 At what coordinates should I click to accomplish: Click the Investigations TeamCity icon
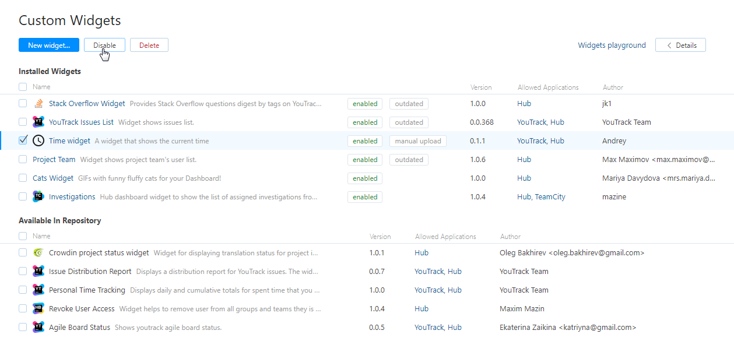coord(38,197)
